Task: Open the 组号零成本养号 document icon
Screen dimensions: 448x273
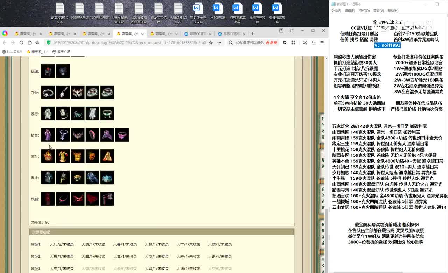Action: (x=238, y=13)
